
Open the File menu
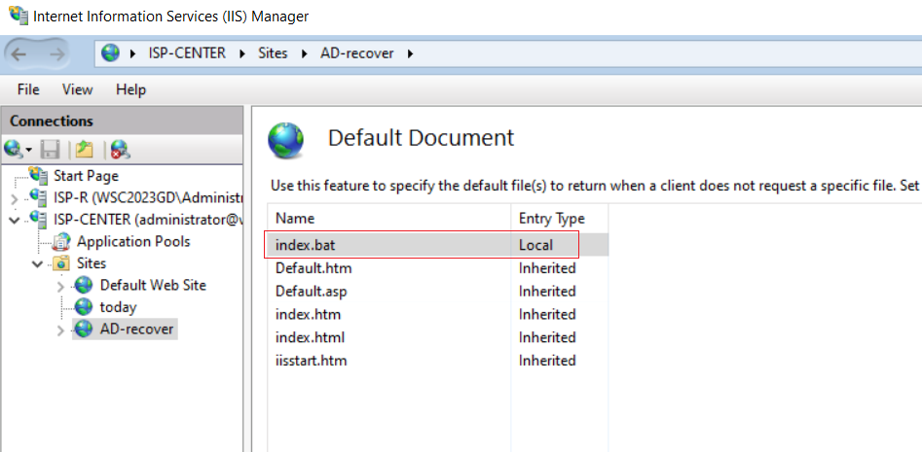coord(28,89)
